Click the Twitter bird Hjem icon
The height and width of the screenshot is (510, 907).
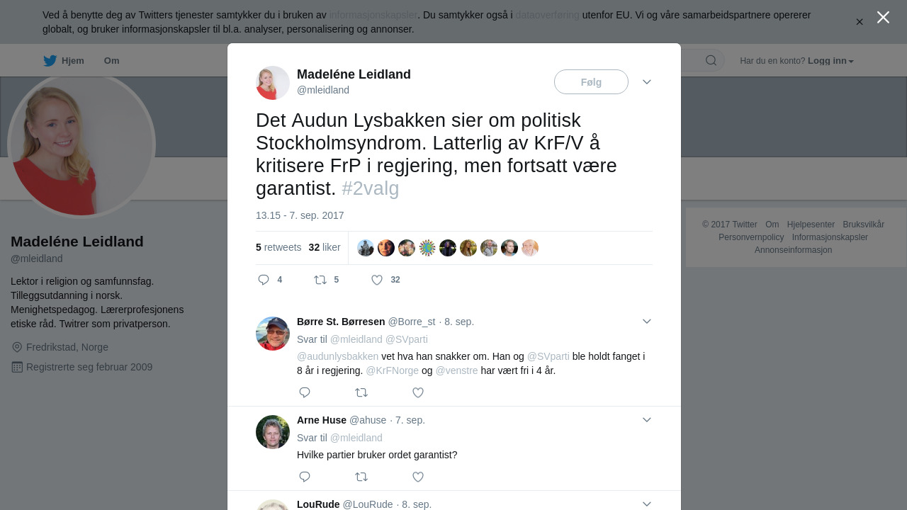50,61
